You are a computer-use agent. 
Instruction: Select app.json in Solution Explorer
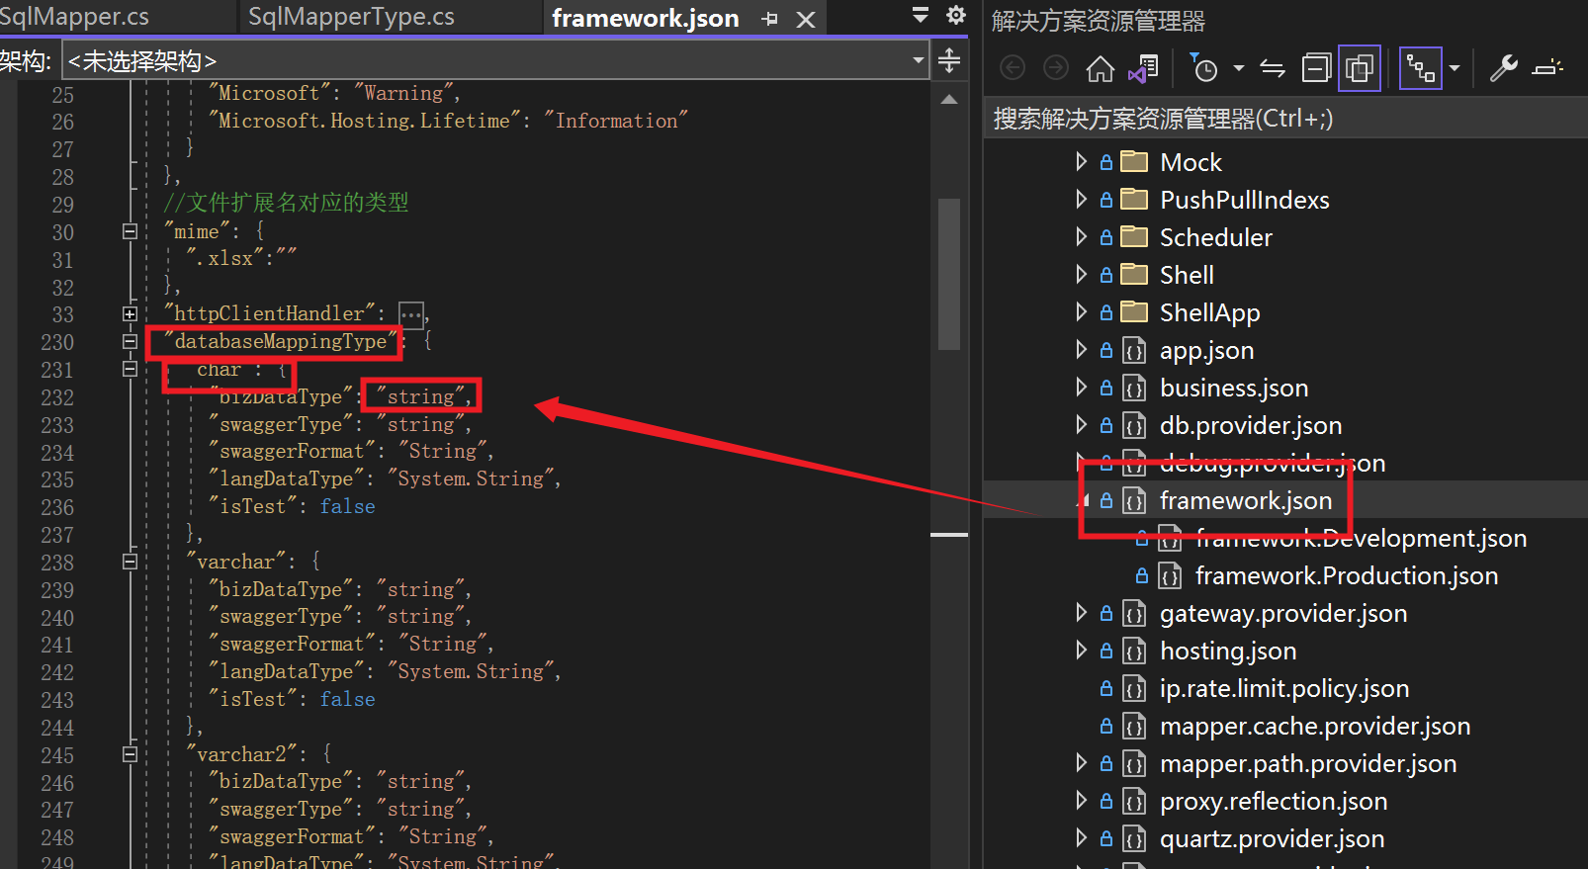(1206, 350)
